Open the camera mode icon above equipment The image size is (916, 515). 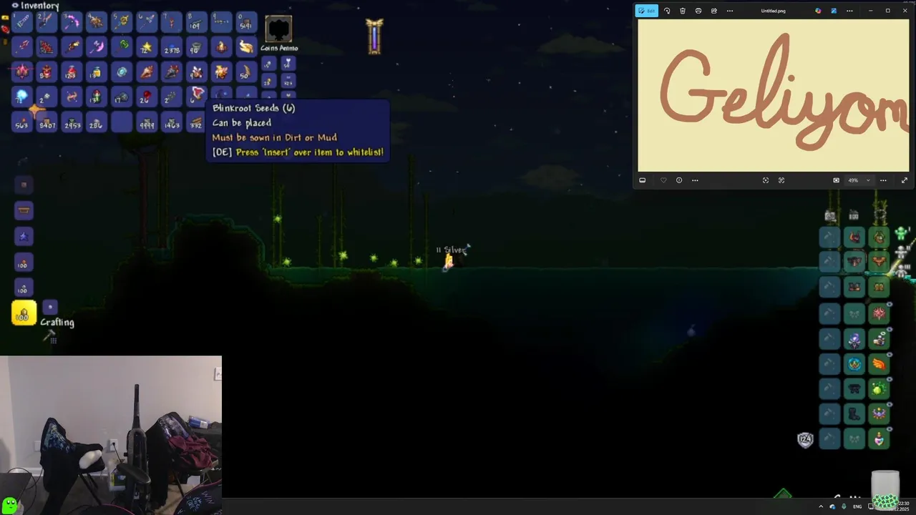point(830,215)
